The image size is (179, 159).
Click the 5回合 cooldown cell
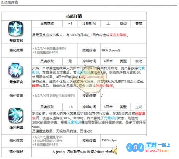coord(108,107)
